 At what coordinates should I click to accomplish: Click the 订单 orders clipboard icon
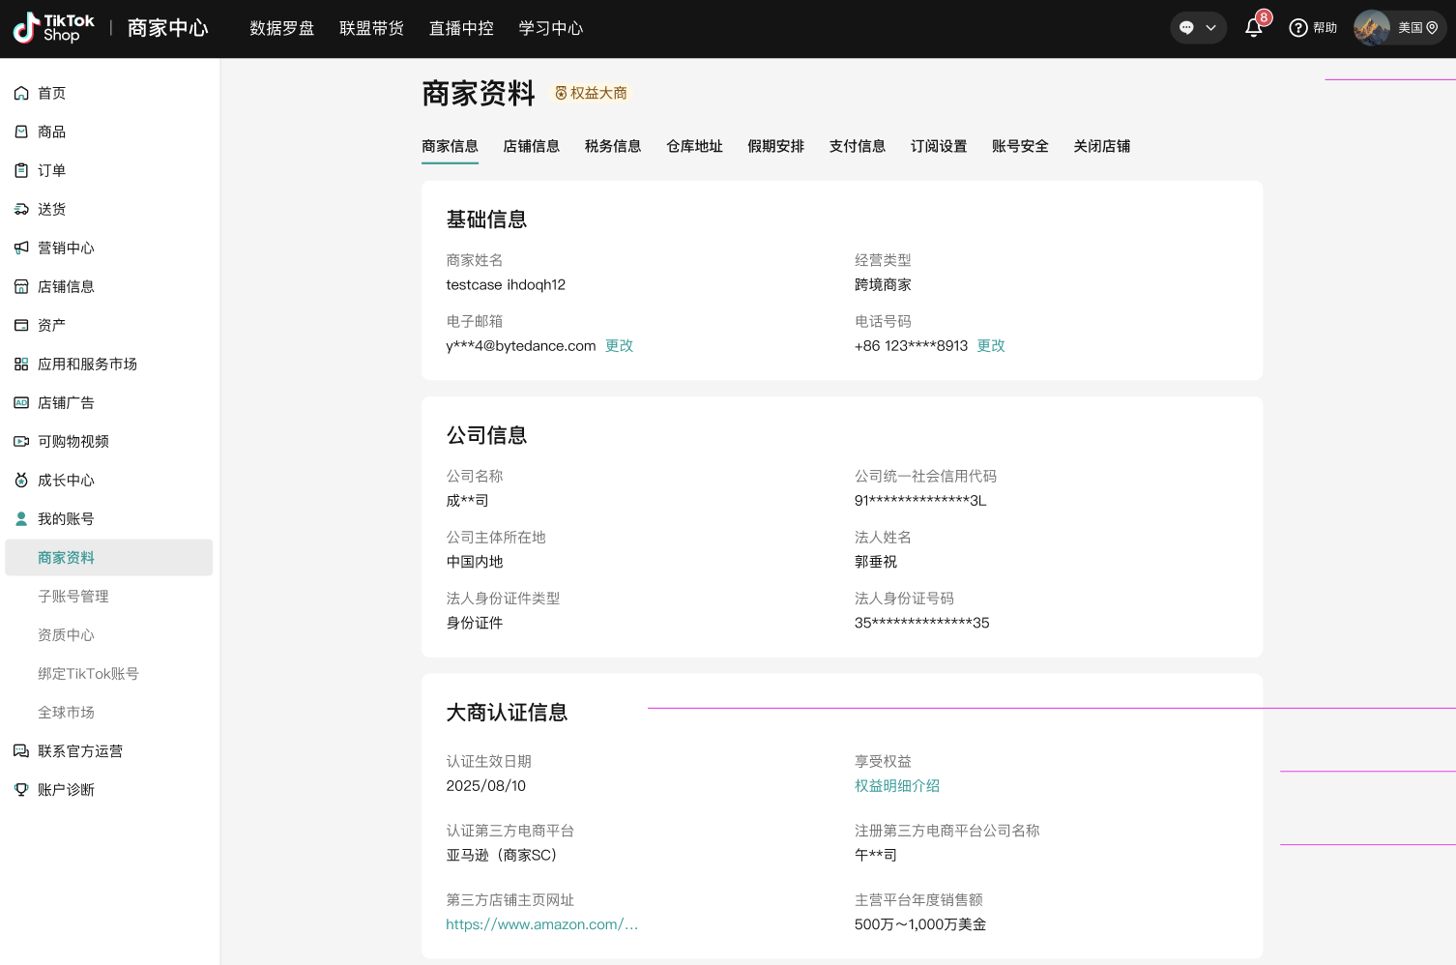pyautogui.click(x=21, y=170)
